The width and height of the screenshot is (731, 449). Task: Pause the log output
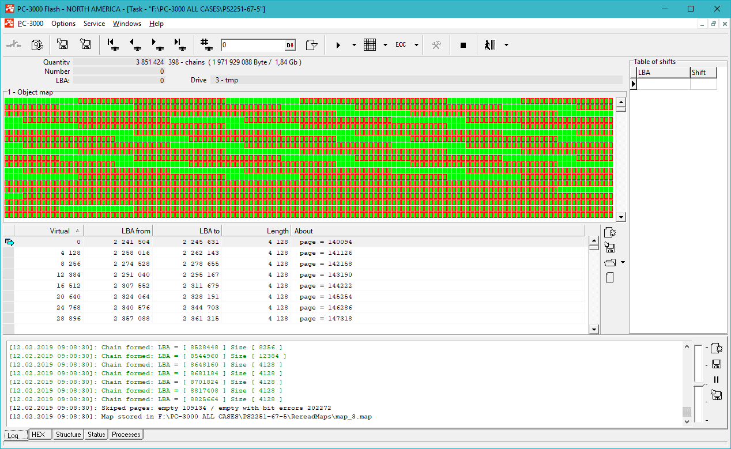[717, 379]
